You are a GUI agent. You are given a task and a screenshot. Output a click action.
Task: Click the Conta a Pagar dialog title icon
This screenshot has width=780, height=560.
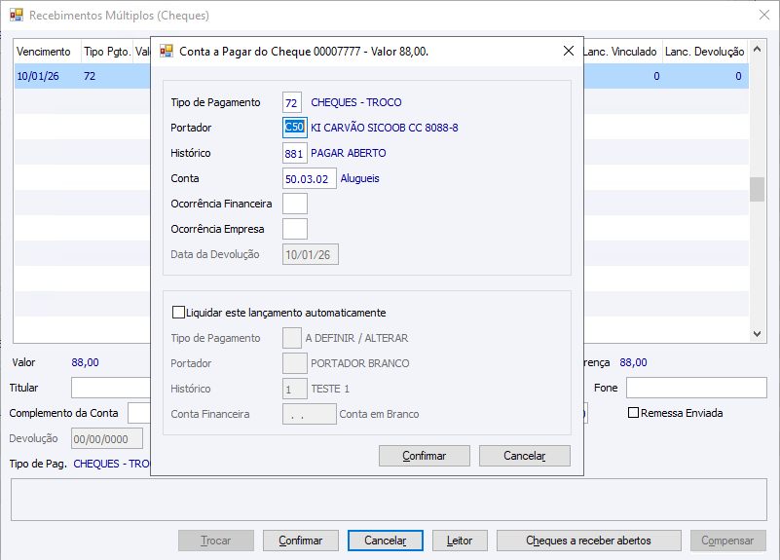click(167, 51)
